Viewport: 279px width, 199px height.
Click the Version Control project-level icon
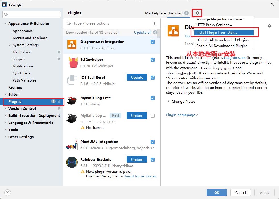pyautogui.click(x=59, y=108)
